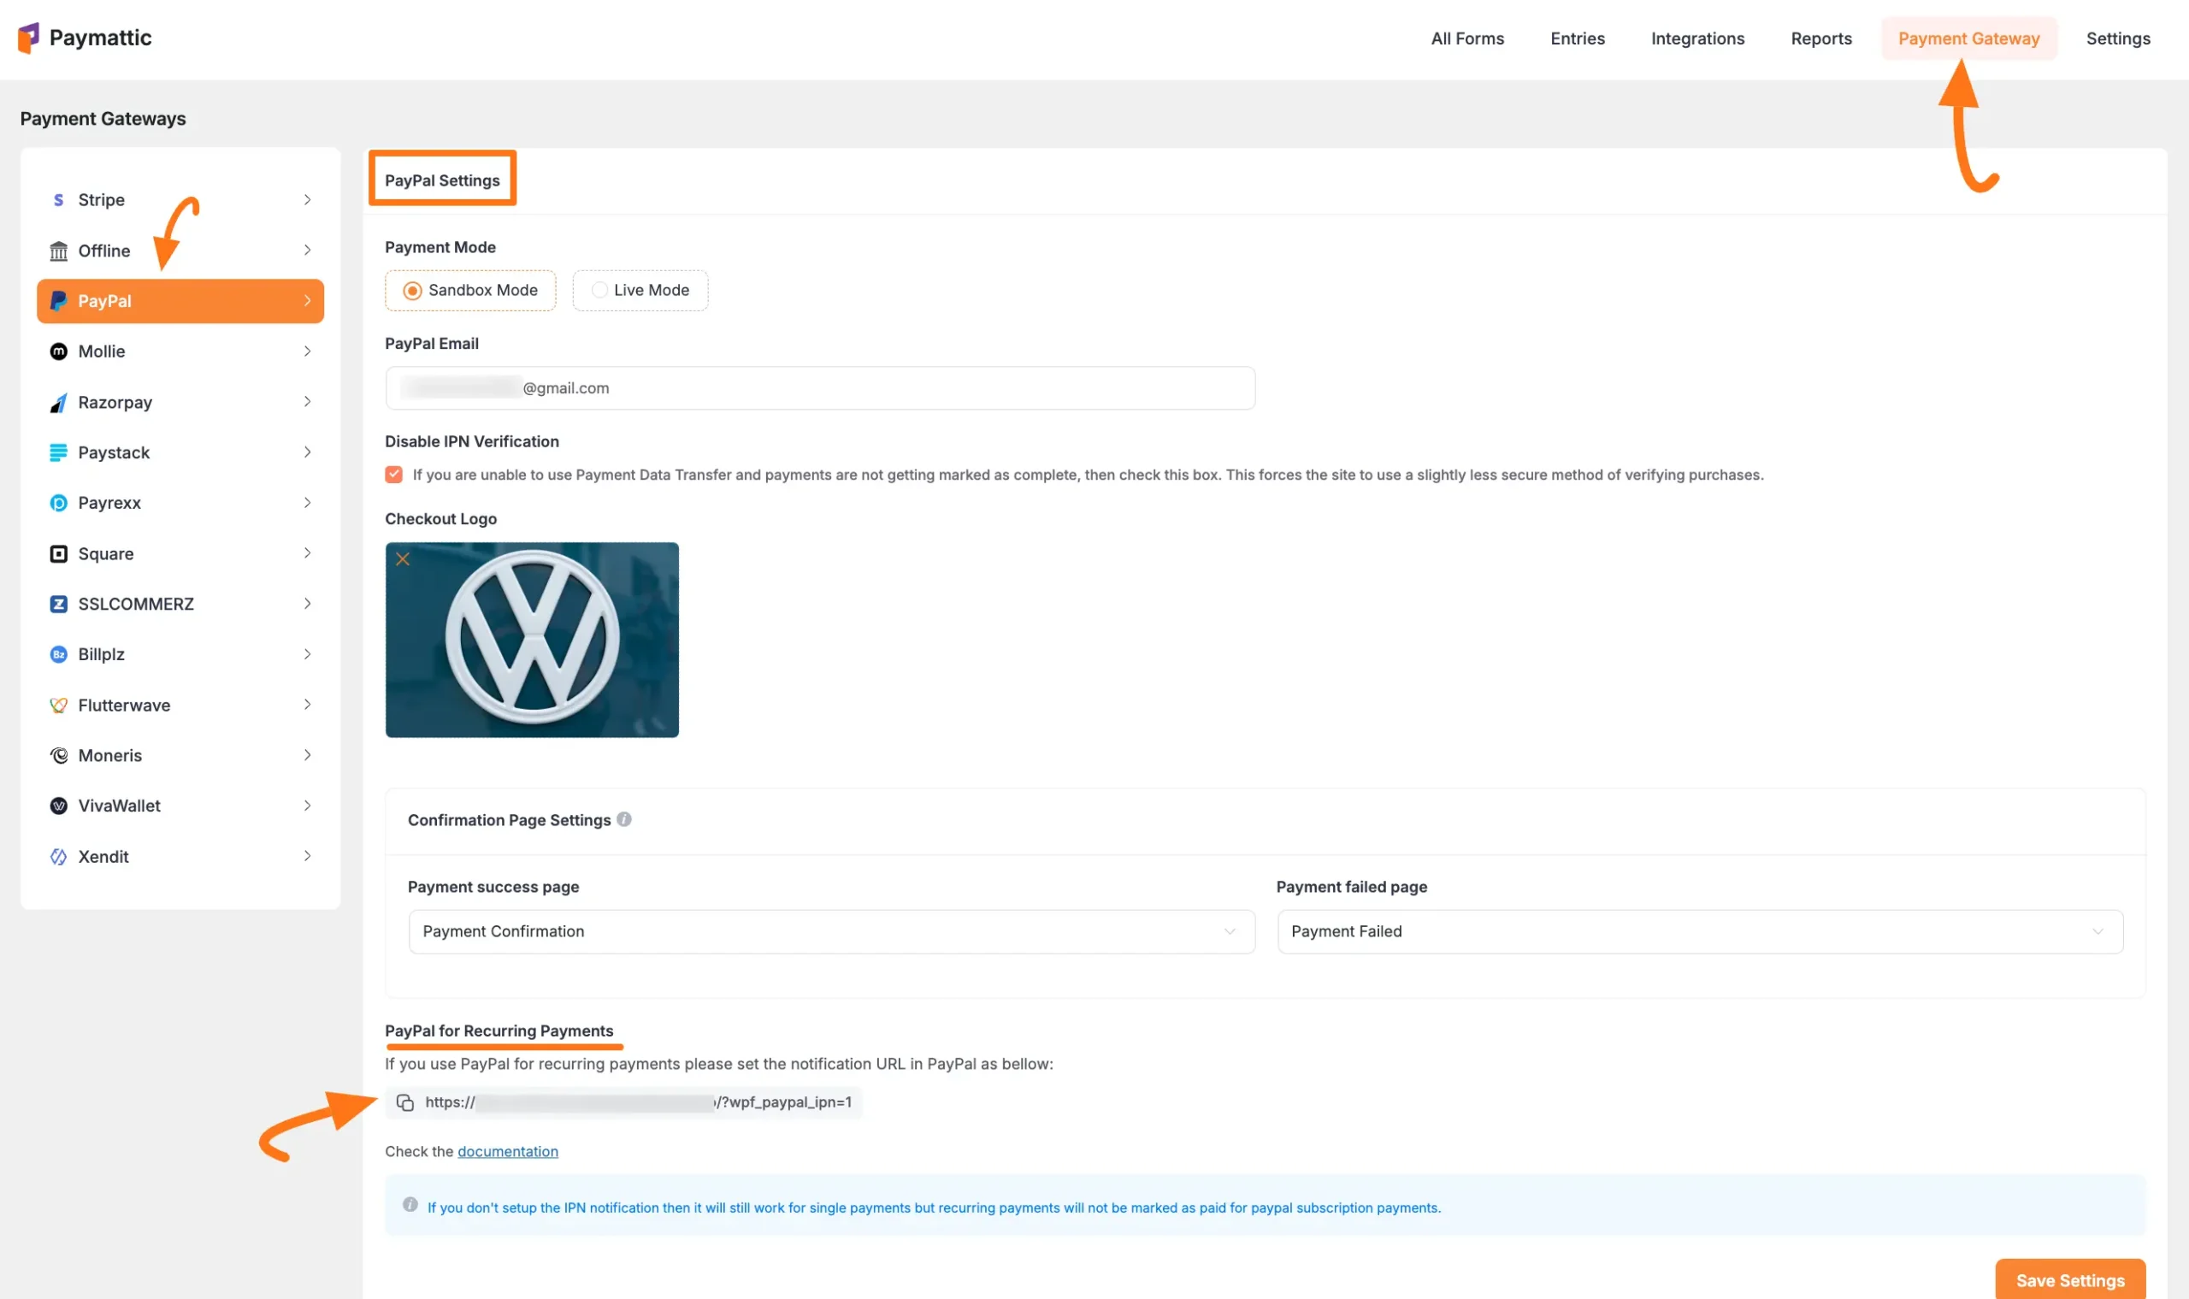This screenshot has height=1299, width=2189.
Task: Remove the checkout logo with X icon
Action: [403, 559]
